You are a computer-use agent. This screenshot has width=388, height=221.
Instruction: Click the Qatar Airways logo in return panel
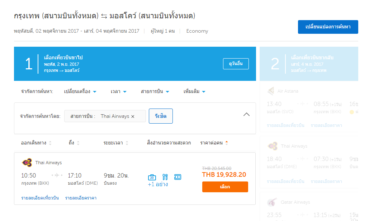[x=272, y=202]
